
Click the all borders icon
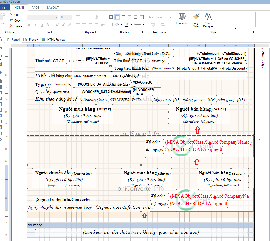coord(111,17)
